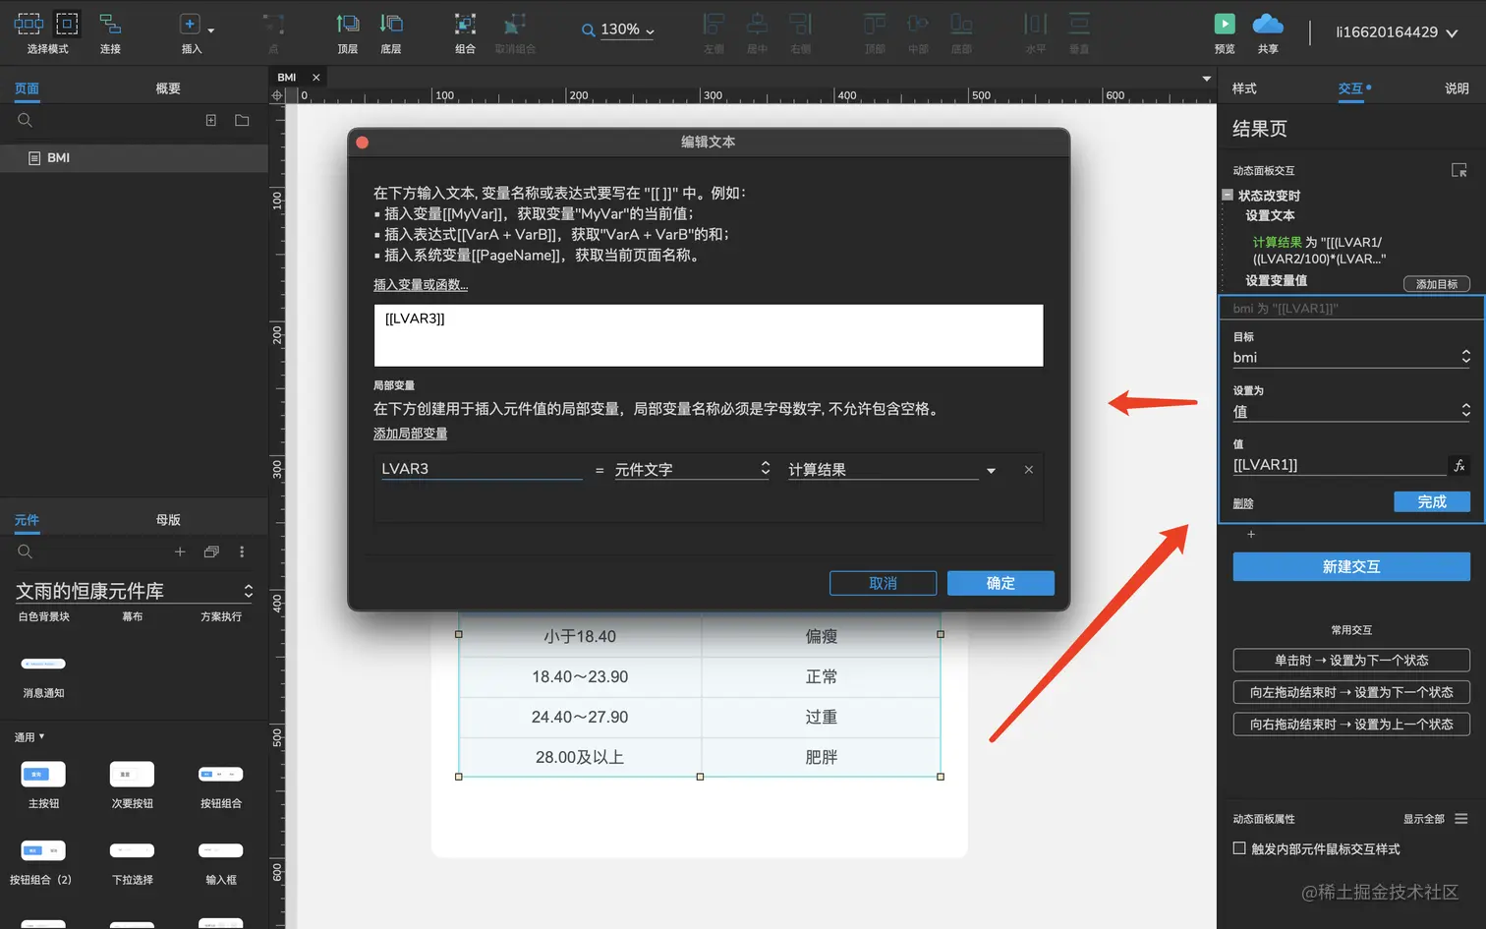Viewport: 1486px width, 929px height.
Task: Add a widget library plus icon
Action: 180,552
